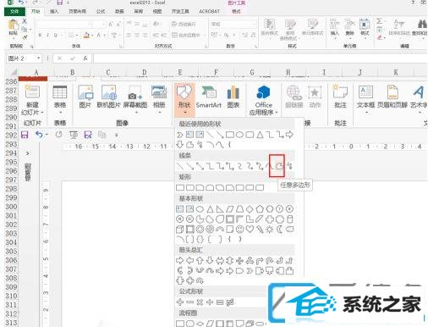Select the Freeform polygon shape in Lines row
The image size is (428, 327).
click(279, 166)
